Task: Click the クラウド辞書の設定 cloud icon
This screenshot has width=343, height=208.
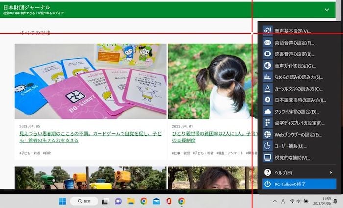Action: pyautogui.click(x=268, y=112)
